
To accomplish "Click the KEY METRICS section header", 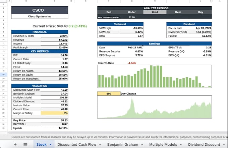I will point(40,51).
